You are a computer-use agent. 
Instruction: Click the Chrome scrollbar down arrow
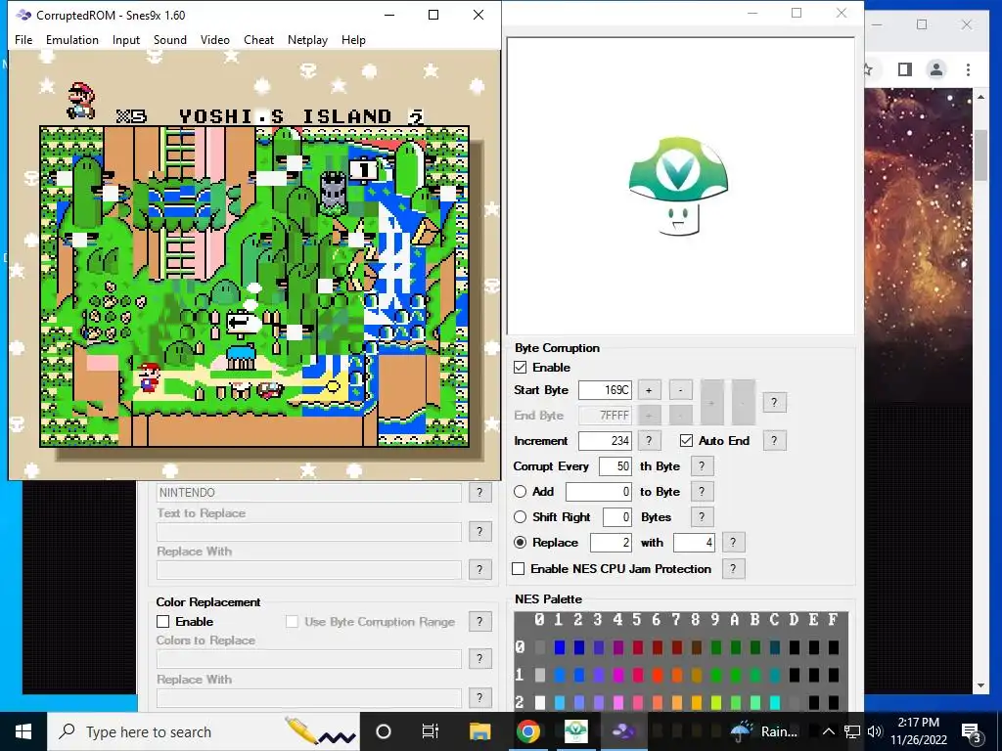(980, 685)
